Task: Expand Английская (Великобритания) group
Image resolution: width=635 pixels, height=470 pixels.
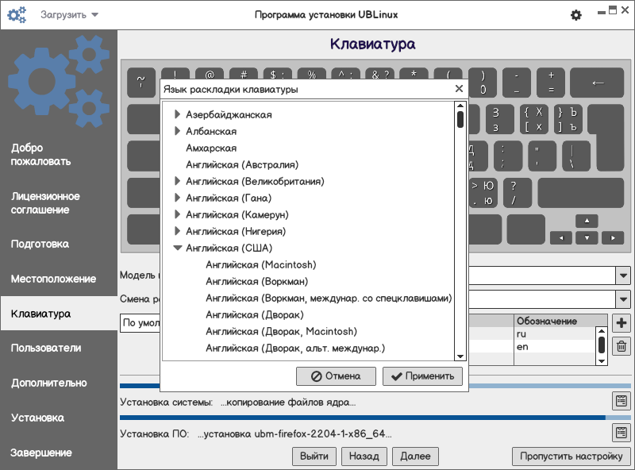Action: [x=177, y=181]
